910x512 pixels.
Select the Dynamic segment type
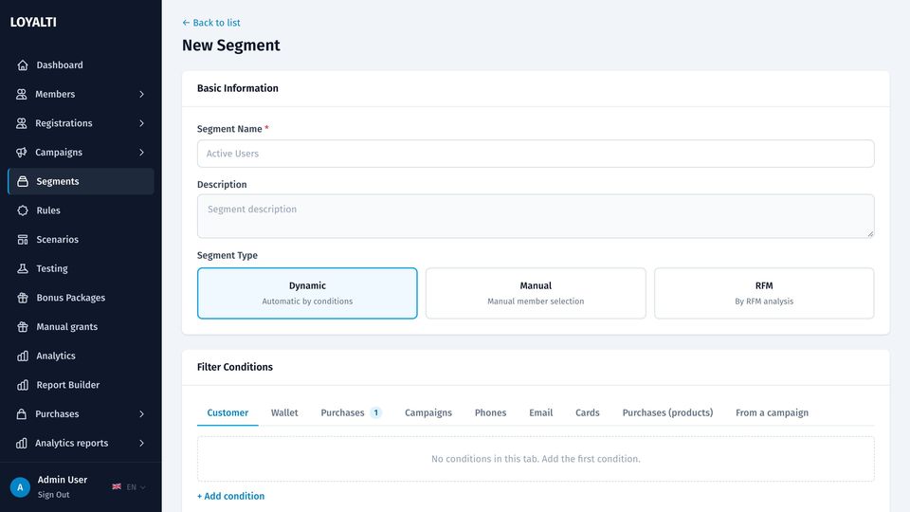pos(307,293)
